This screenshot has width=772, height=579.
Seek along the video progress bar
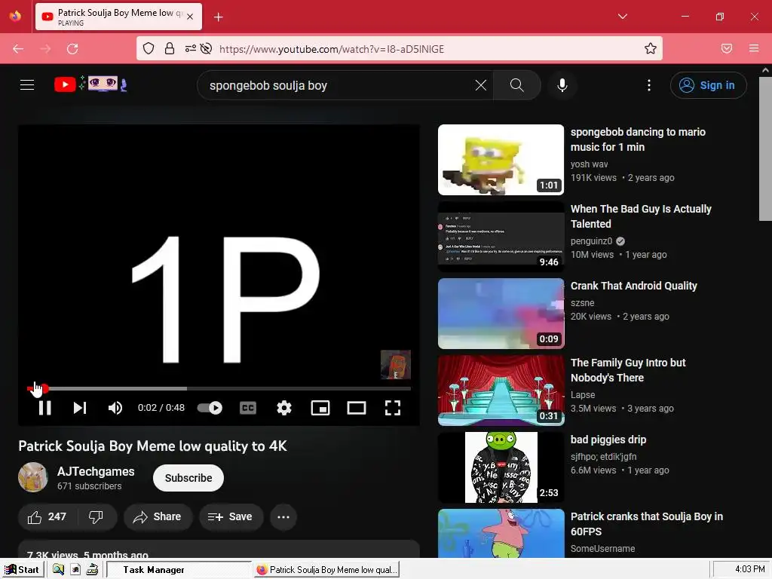point(219,388)
